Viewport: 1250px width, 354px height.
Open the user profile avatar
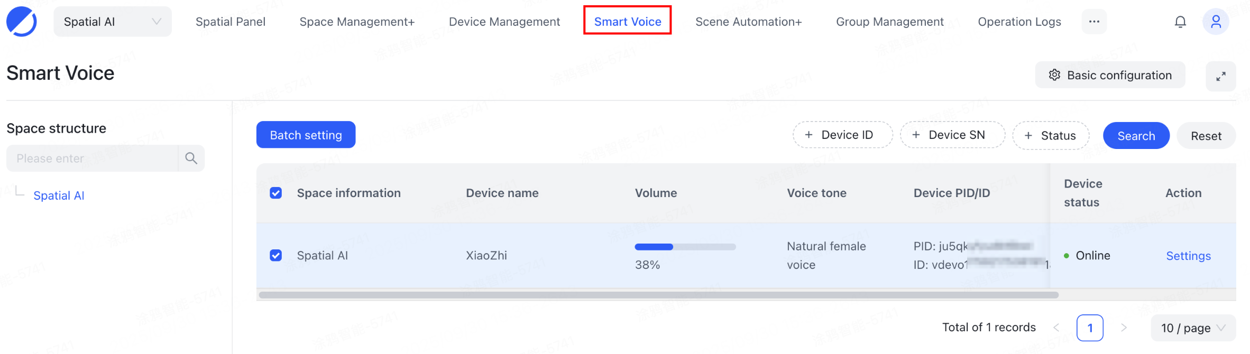[1216, 22]
